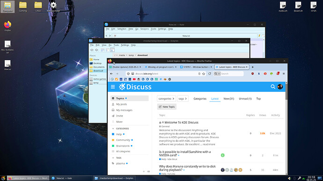323x181 pixels.
Task: Click 'media' in the Dolphin breadcrumb path
Action: click(x=122, y=55)
